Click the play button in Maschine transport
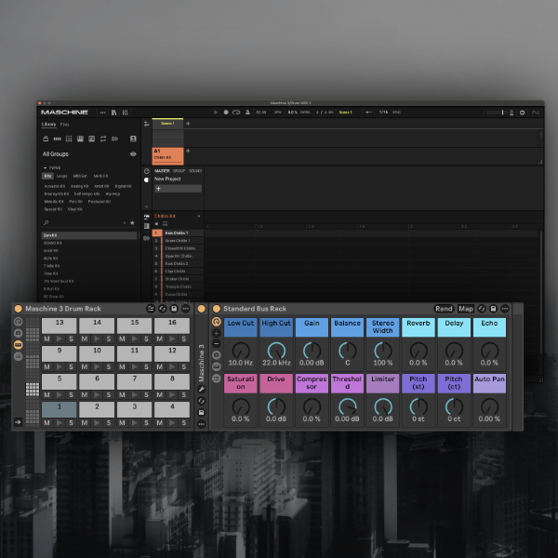This screenshot has width=558, height=558. coord(216,113)
